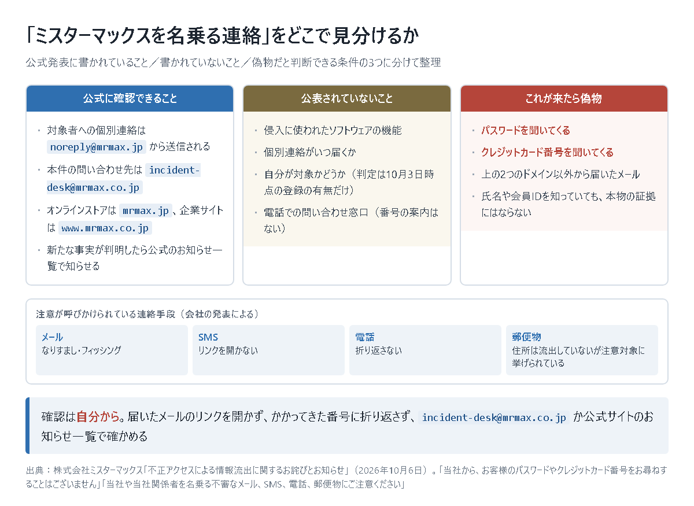694x506 pixels.
Task: Select the 公表されていないこと card header
Action: point(347,98)
